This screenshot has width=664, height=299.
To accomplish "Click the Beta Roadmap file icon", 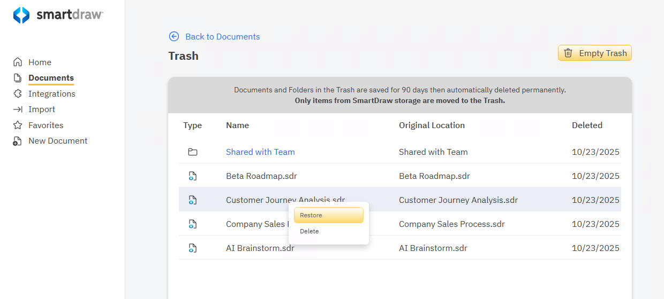I will click(193, 176).
